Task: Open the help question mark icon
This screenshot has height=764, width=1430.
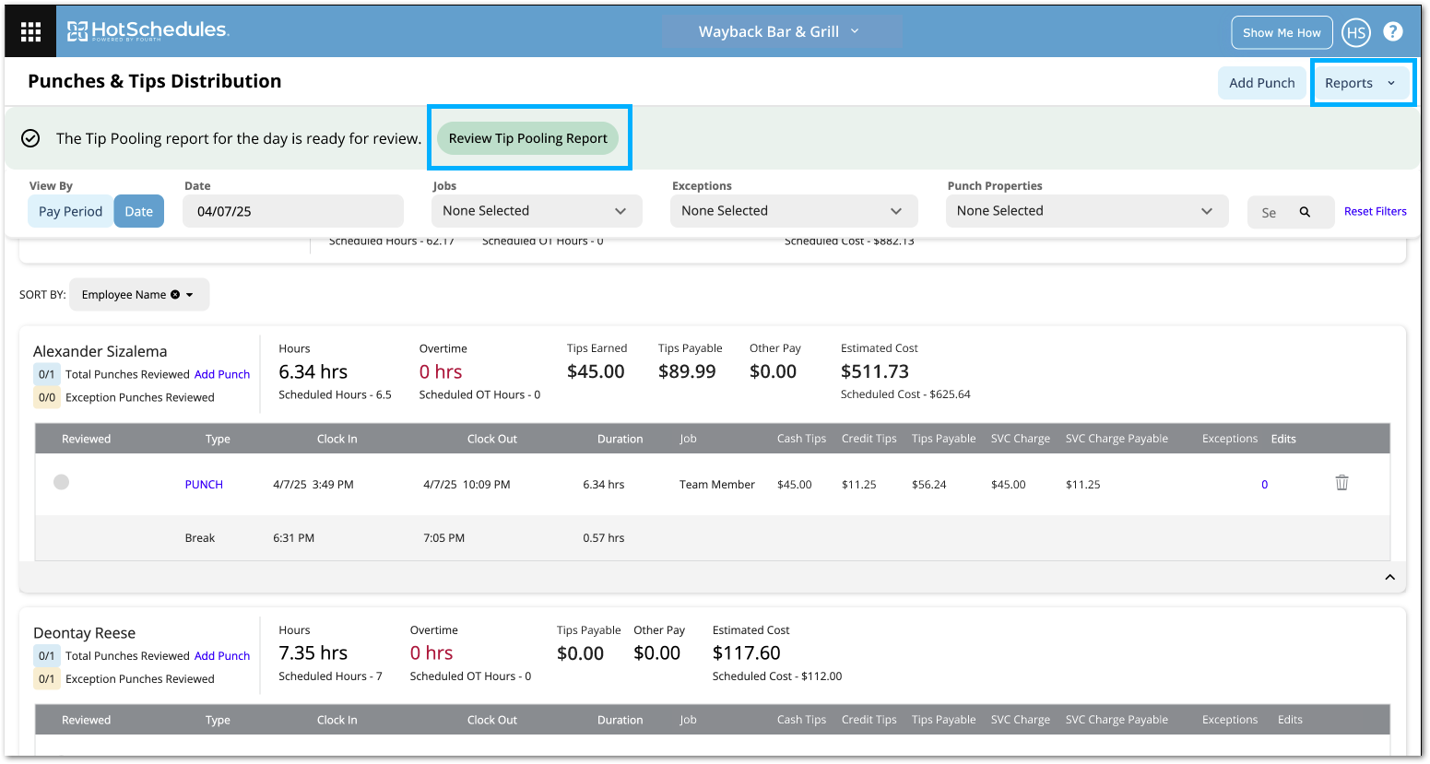Action: click(x=1393, y=31)
